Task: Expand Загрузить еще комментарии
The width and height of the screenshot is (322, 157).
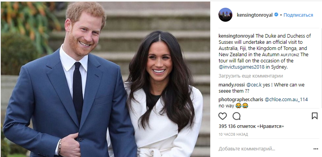Action: [x=251, y=76]
